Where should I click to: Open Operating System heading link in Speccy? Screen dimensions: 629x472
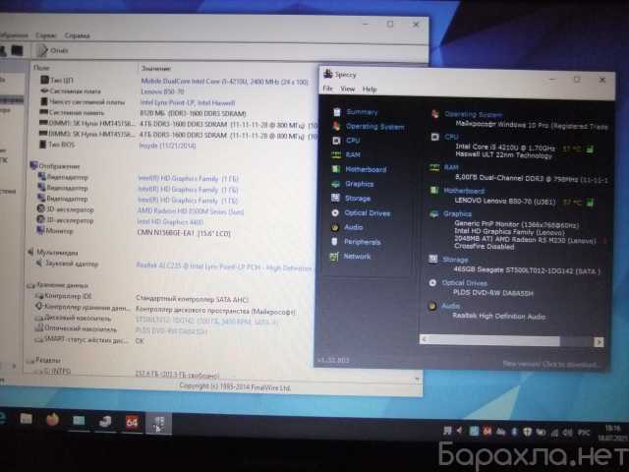(x=473, y=114)
